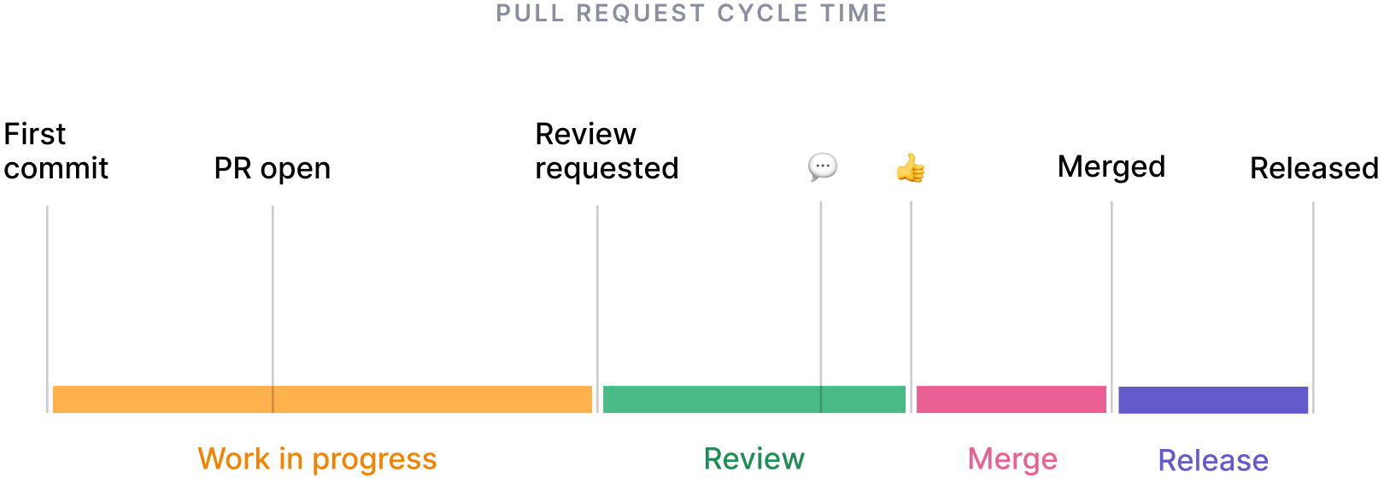Select the purple Release bar
This screenshot has width=1384, height=478.
1213,399
